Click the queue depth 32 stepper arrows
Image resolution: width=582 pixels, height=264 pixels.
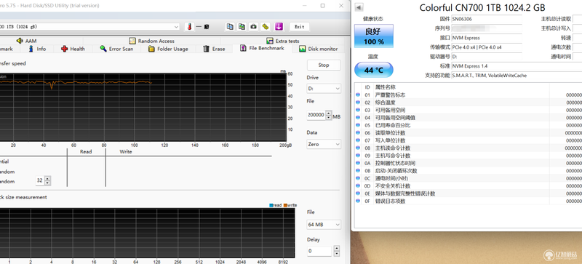pos(47,181)
